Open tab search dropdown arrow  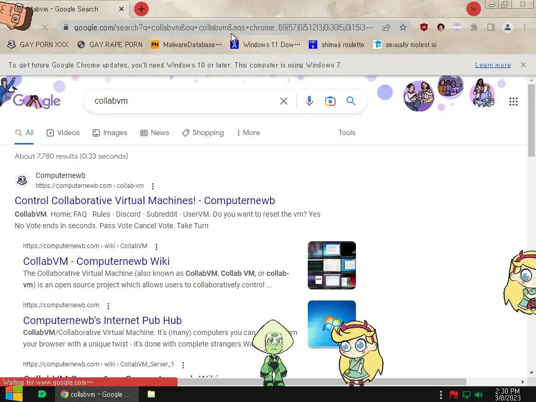tap(473, 9)
